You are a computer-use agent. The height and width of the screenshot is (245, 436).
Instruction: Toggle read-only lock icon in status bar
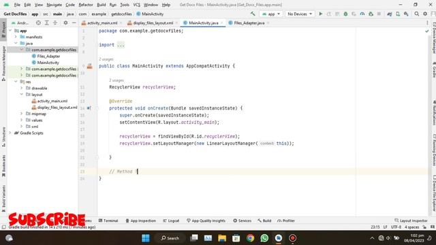[424, 227]
